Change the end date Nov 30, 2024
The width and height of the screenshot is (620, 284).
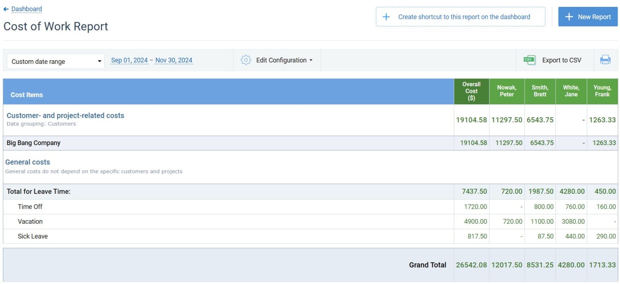pyautogui.click(x=174, y=59)
